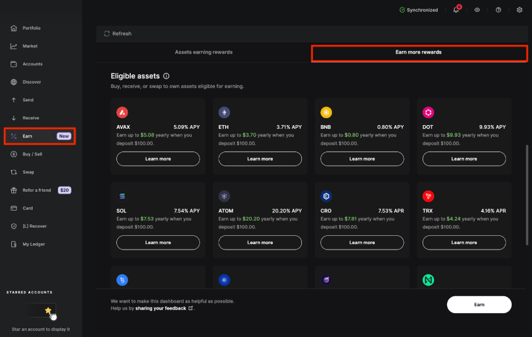
Task: Click the 4.16% APR text for TRX
Action: point(493,211)
